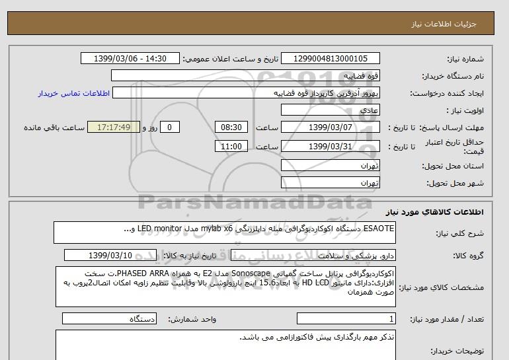The width and height of the screenshot is (509, 360).
Task: Click the response deadline date 1399/03/07
Action: pyautogui.click(x=330, y=127)
